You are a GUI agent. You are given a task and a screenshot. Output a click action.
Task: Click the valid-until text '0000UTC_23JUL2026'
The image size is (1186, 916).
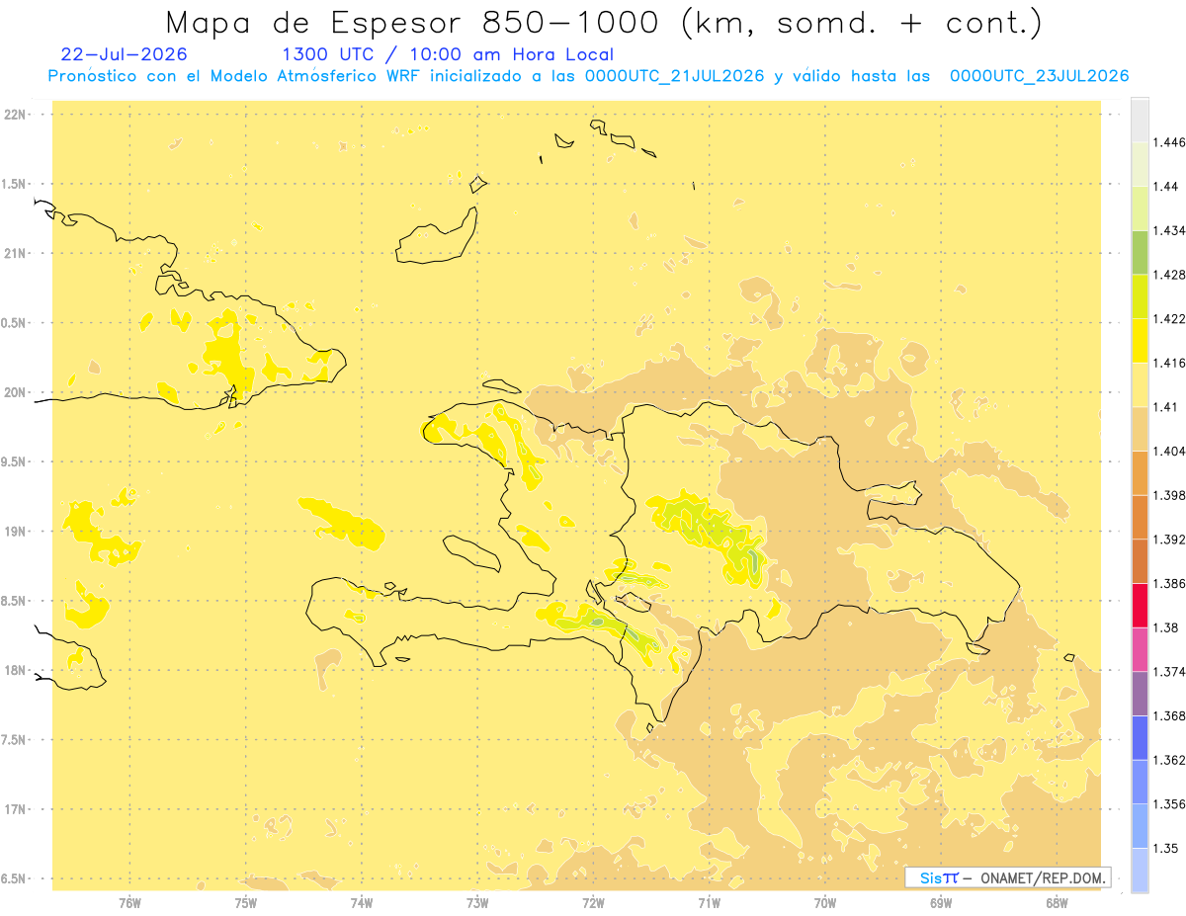pyautogui.click(x=1040, y=76)
